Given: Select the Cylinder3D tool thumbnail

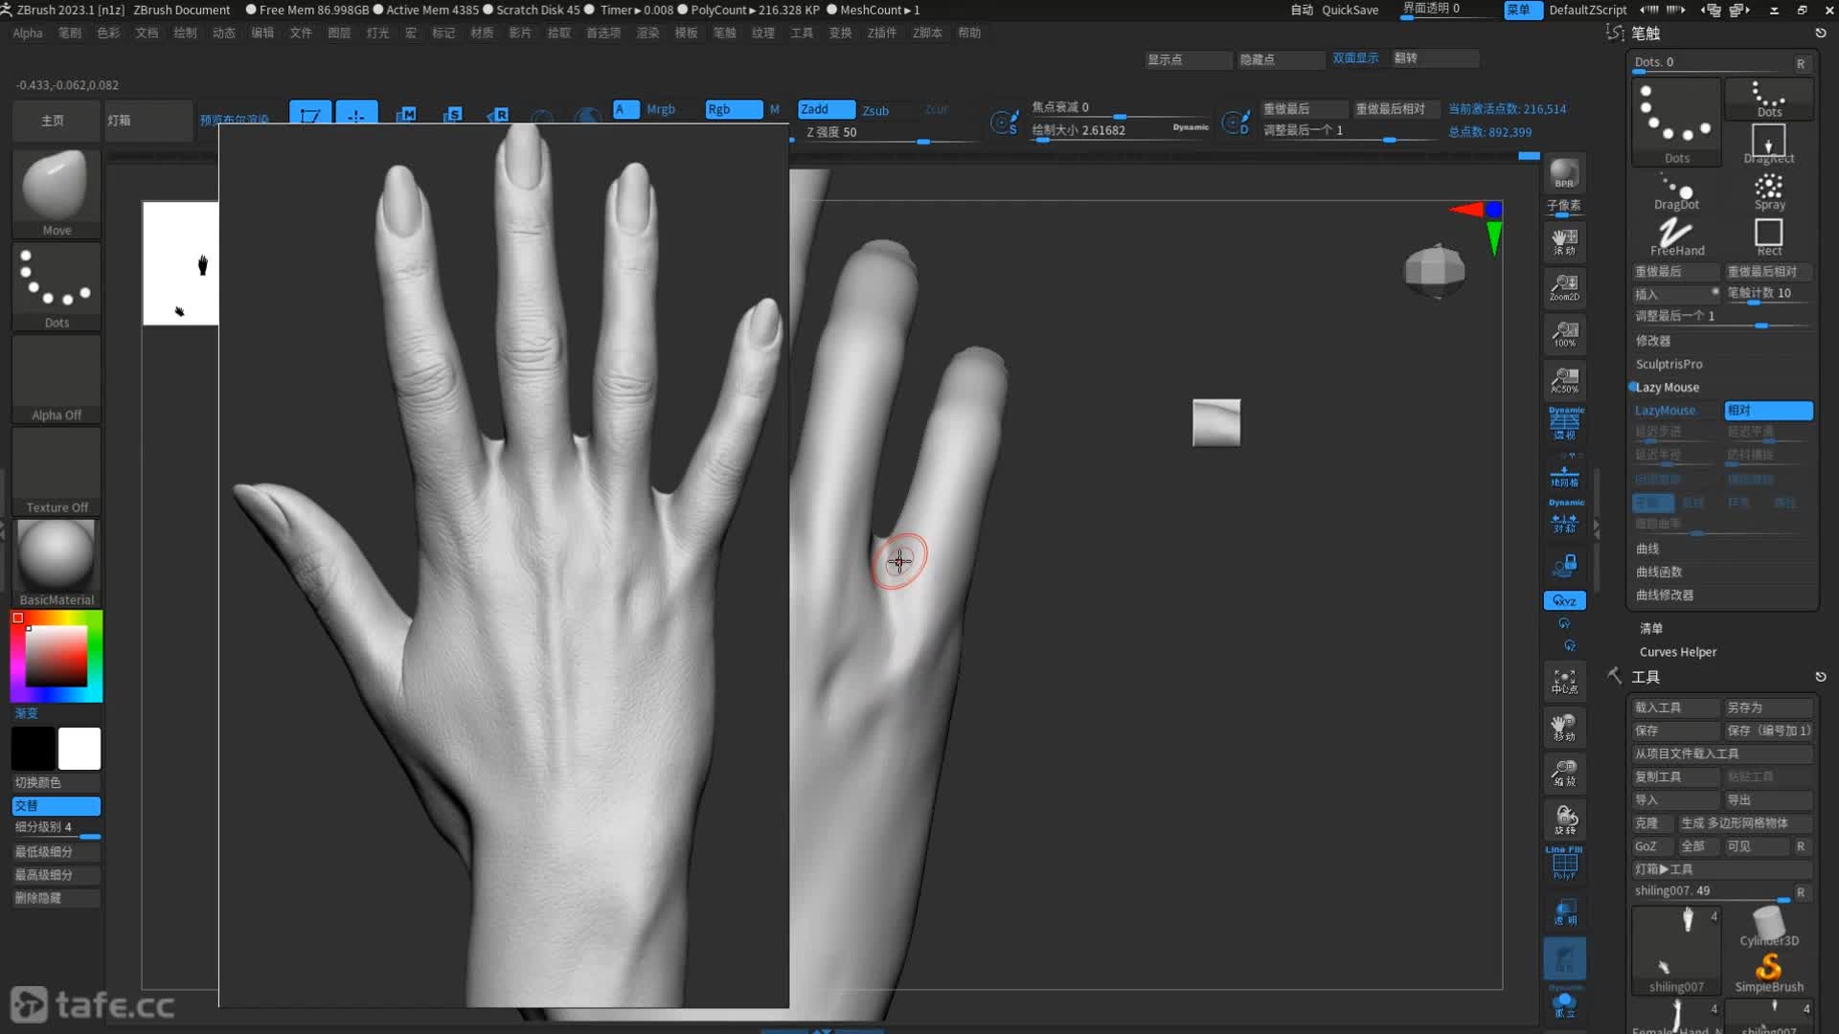Looking at the screenshot, I should coord(1769,926).
